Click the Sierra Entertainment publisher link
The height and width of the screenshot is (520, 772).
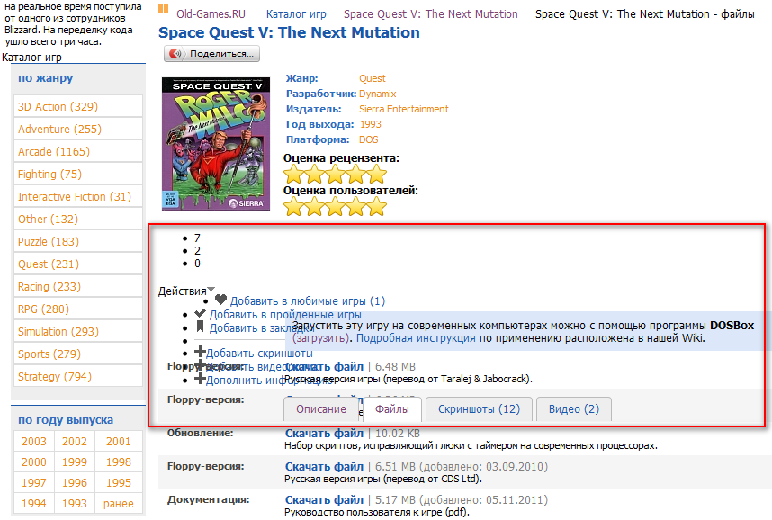click(x=404, y=110)
